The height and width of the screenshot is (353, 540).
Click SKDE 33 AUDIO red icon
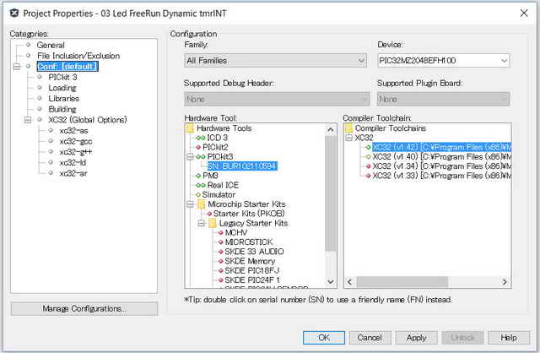click(x=221, y=252)
